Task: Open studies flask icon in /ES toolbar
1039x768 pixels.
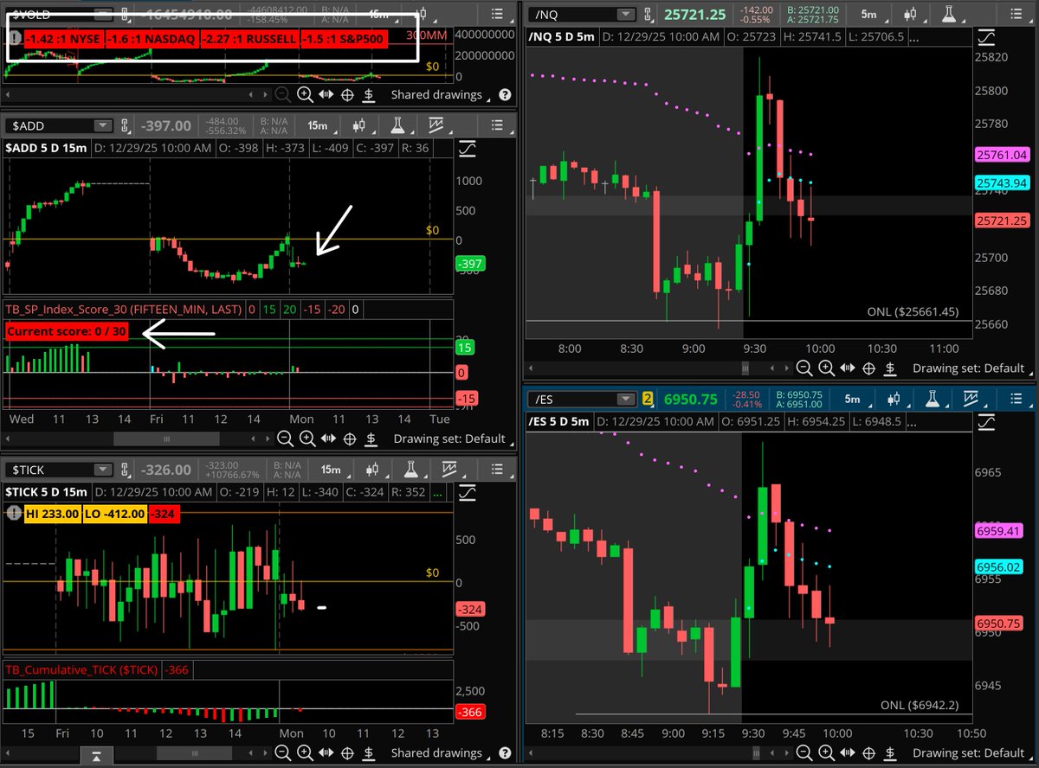Action: click(x=931, y=399)
